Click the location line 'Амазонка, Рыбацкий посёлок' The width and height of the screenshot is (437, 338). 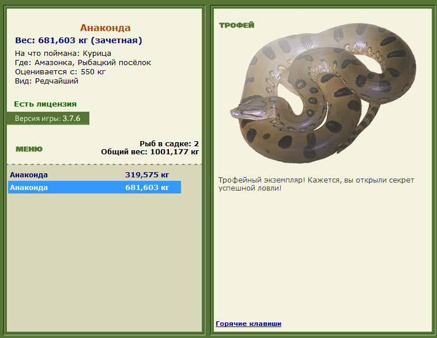[x=83, y=63]
